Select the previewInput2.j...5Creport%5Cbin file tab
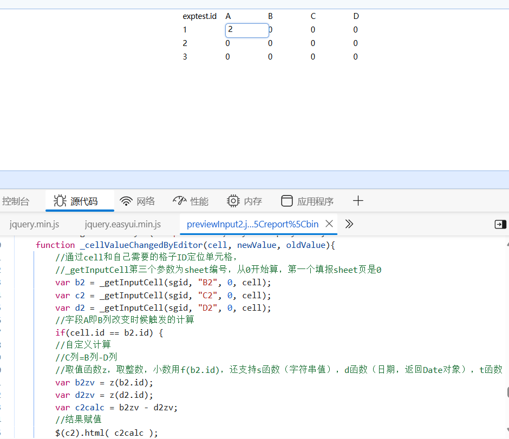 252,224
